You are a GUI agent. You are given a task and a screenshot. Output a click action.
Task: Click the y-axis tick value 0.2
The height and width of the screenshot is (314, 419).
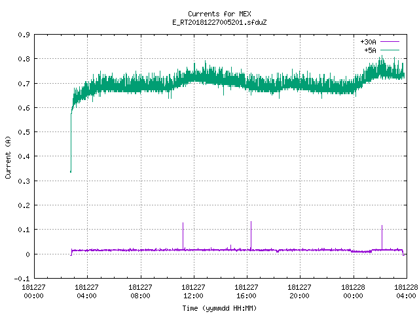(x=24, y=205)
